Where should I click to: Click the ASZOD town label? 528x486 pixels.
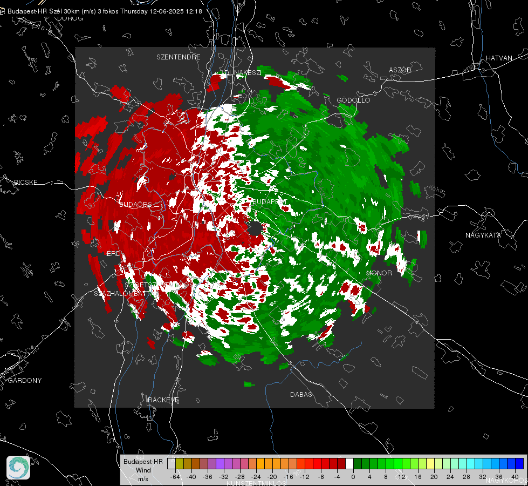point(400,70)
